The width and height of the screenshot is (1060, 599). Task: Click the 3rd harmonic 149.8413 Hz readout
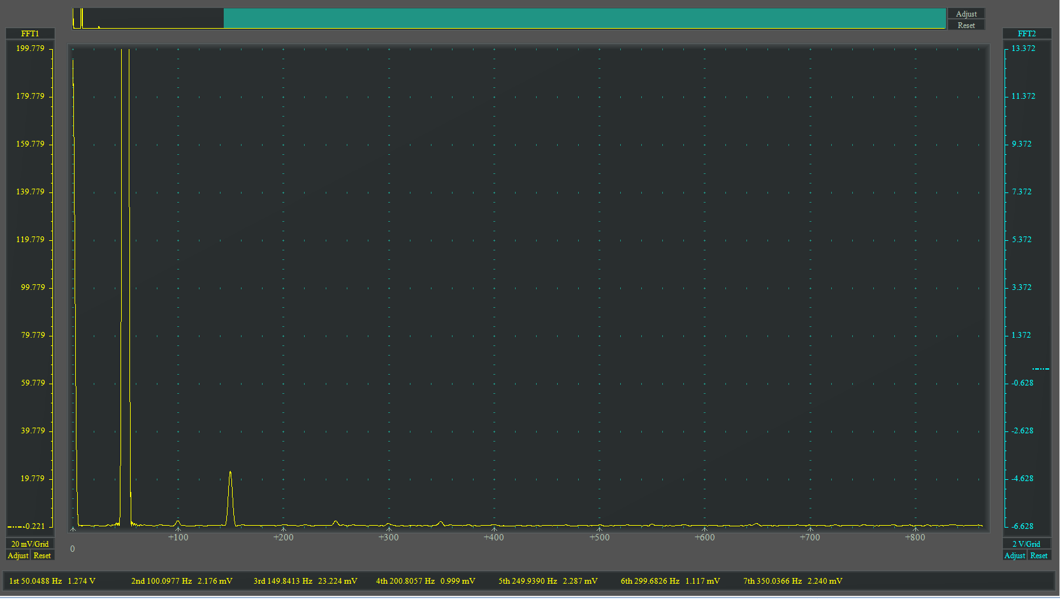click(x=305, y=581)
